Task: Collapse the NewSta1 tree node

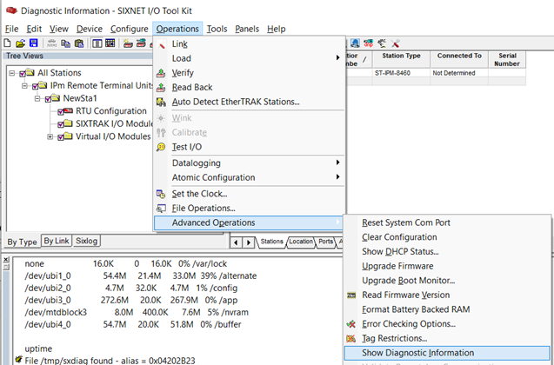Action: 37,98
